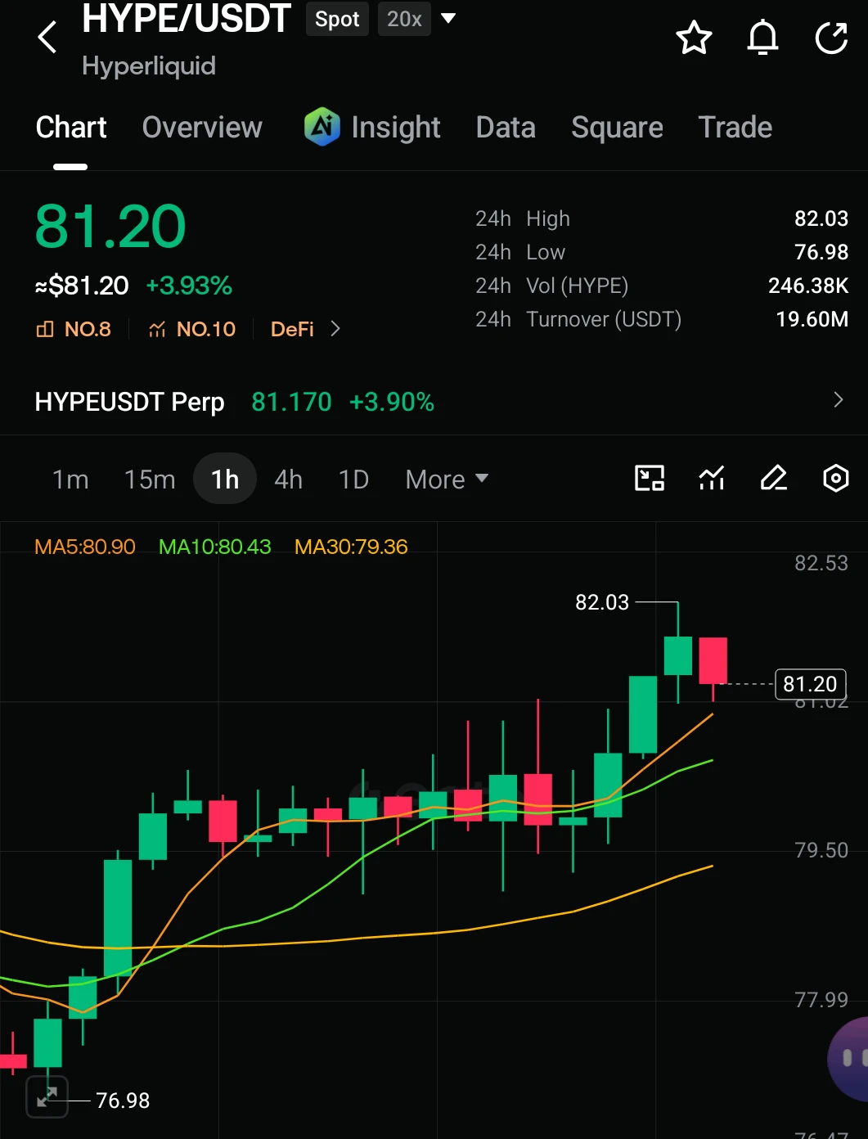Open the DeFi category link
Screen dimensions: 868x1139
pos(292,329)
